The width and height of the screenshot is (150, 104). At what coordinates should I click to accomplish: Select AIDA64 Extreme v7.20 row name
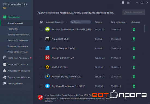point(62,58)
